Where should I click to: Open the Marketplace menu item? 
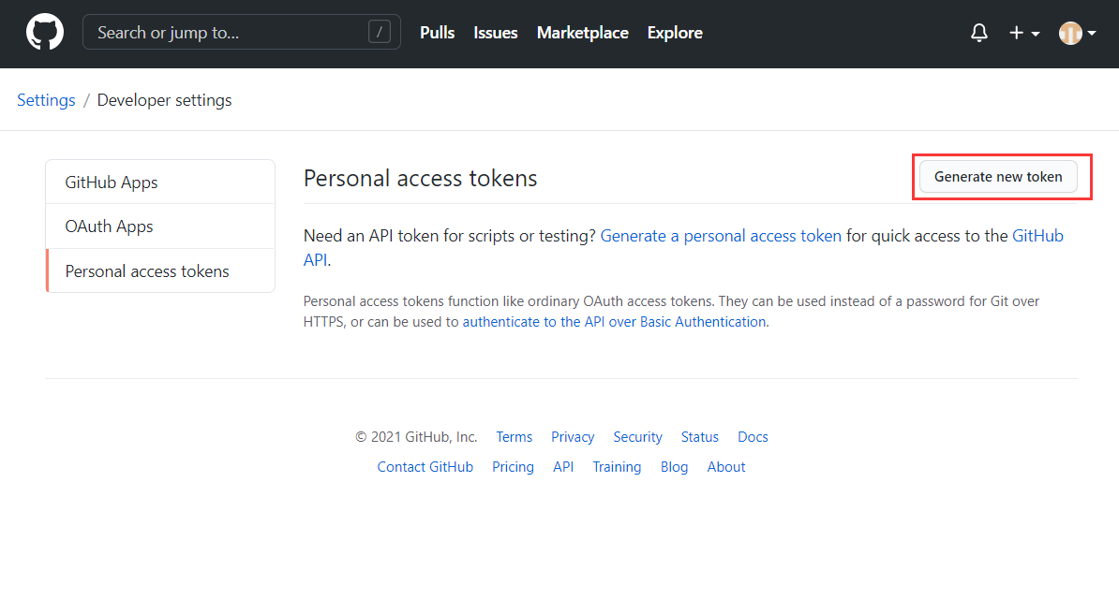pyautogui.click(x=582, y=33)
